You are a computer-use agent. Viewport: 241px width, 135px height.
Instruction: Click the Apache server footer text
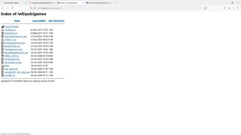27,81
